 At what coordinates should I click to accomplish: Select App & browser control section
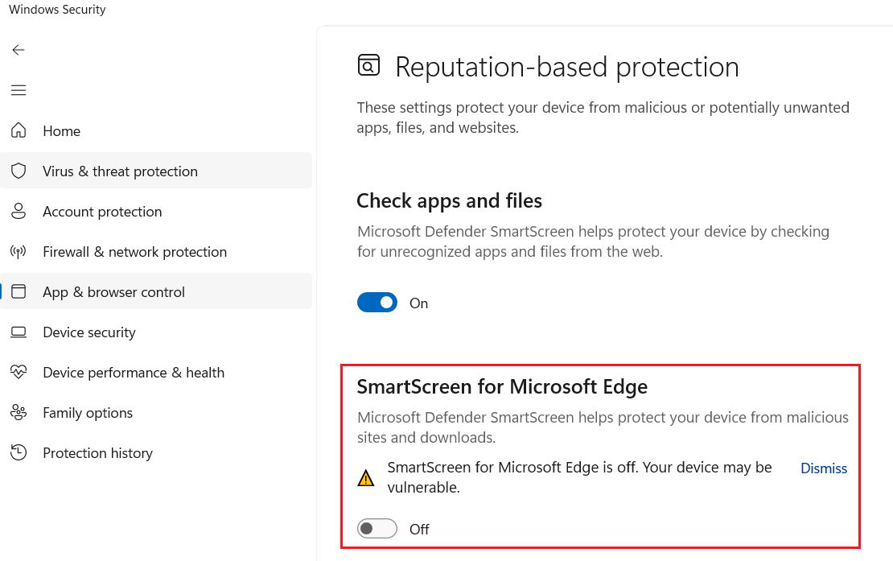156,291
